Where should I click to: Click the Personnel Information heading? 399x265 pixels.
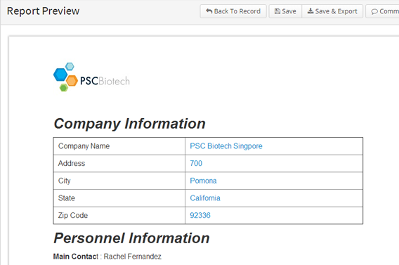coord(131,238)
